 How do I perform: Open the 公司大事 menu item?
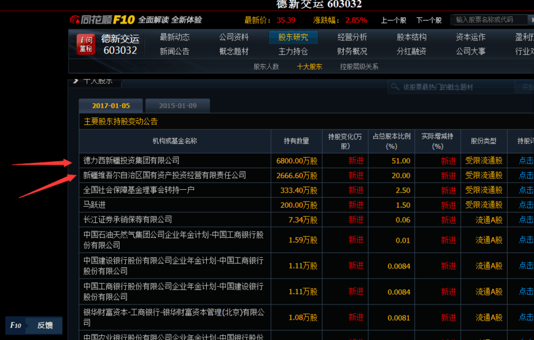[x=471, y=51]
